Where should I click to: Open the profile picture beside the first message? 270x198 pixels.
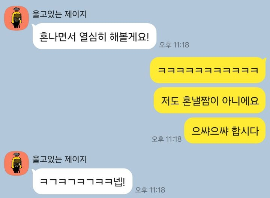tap(16, 18)
